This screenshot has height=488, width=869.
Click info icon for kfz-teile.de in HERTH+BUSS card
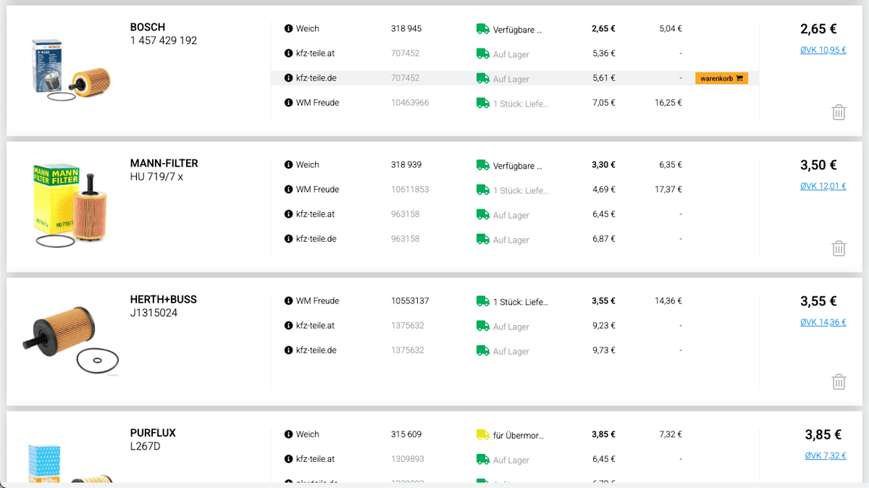pyautogui.click(x=288, y=350)
